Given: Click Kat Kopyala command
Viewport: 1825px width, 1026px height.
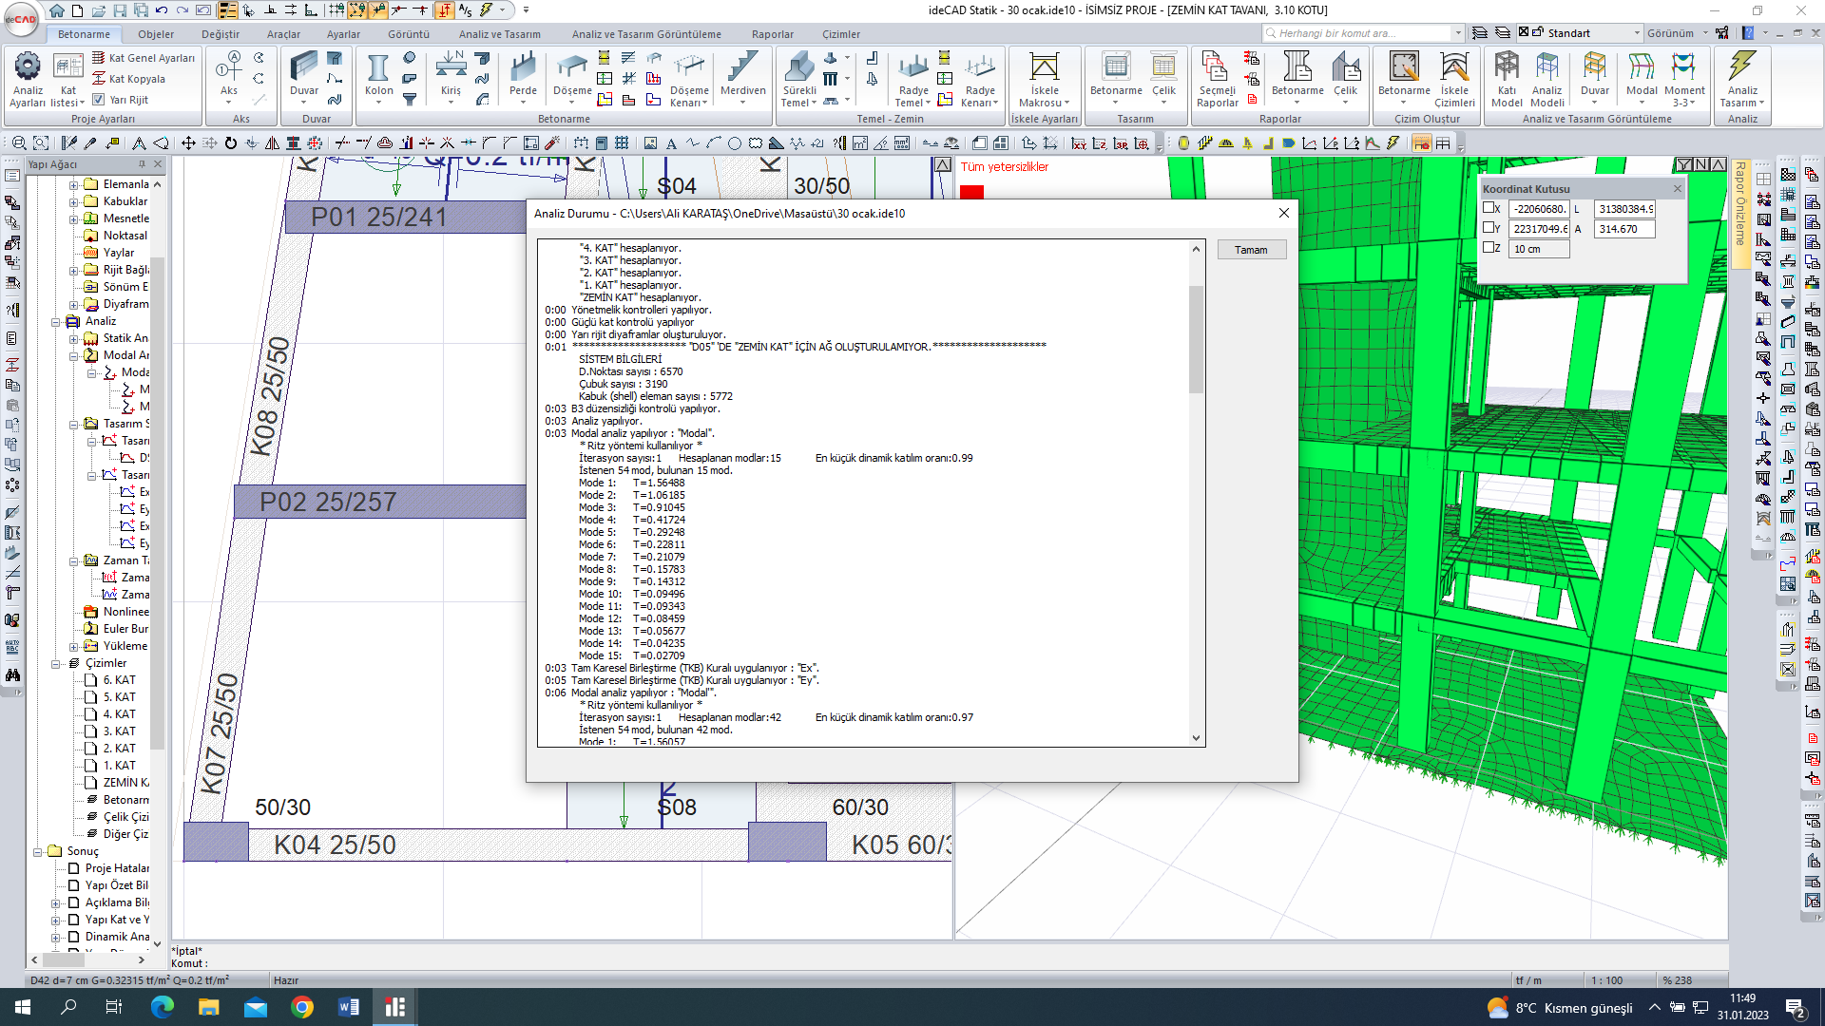Looking at the screenshot, I should (x=128, y=79).
